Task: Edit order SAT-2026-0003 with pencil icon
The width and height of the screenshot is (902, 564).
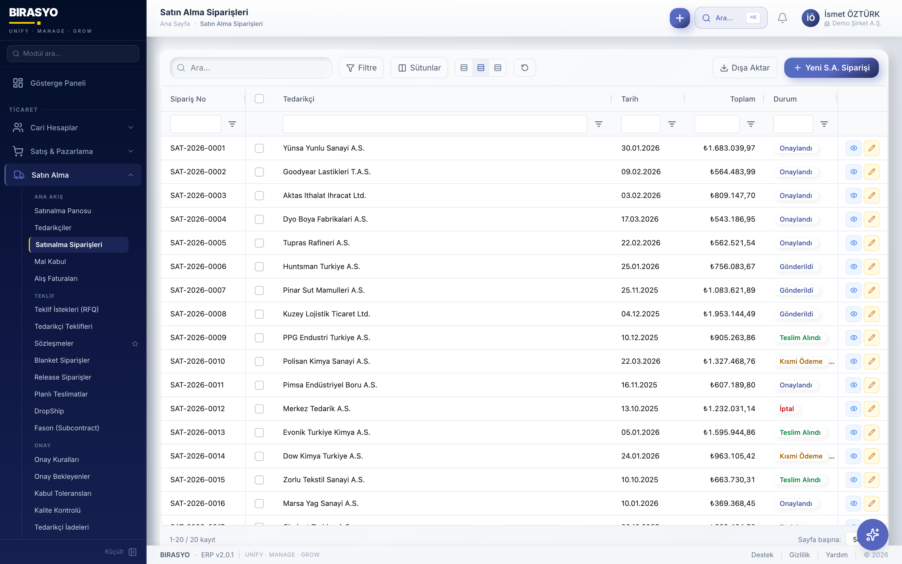Action: (872, 195)
